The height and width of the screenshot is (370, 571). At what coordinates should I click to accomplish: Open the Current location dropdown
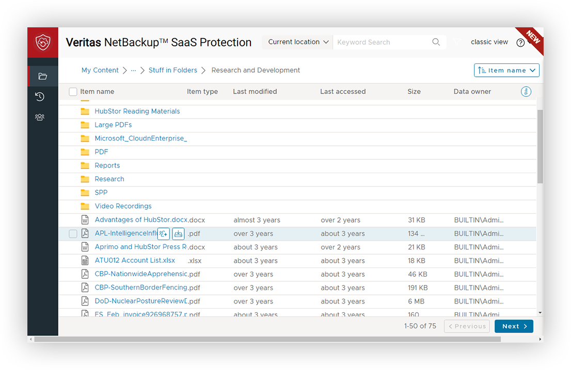tap(297, 42)
